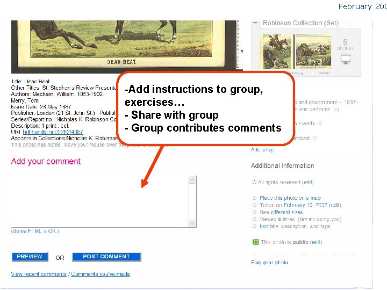This screenshot has width=387, height=290.
Task: Click 'Description: 1 print : col.' text
Action: tap(40, 126)
